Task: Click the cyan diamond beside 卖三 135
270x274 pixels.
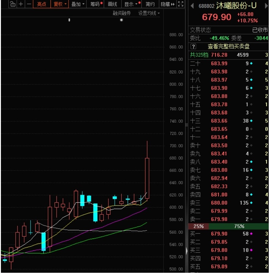Action: click(x=251, y=203)
